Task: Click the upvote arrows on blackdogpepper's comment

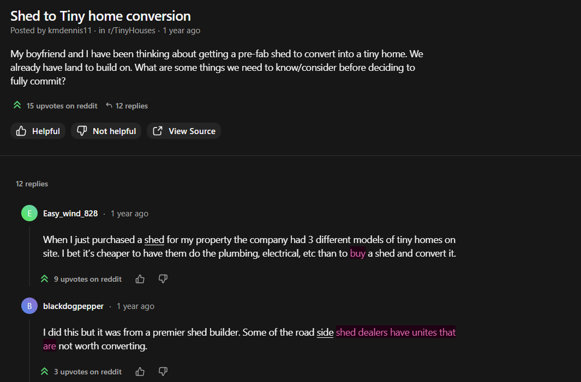Action: coord(44,372)
